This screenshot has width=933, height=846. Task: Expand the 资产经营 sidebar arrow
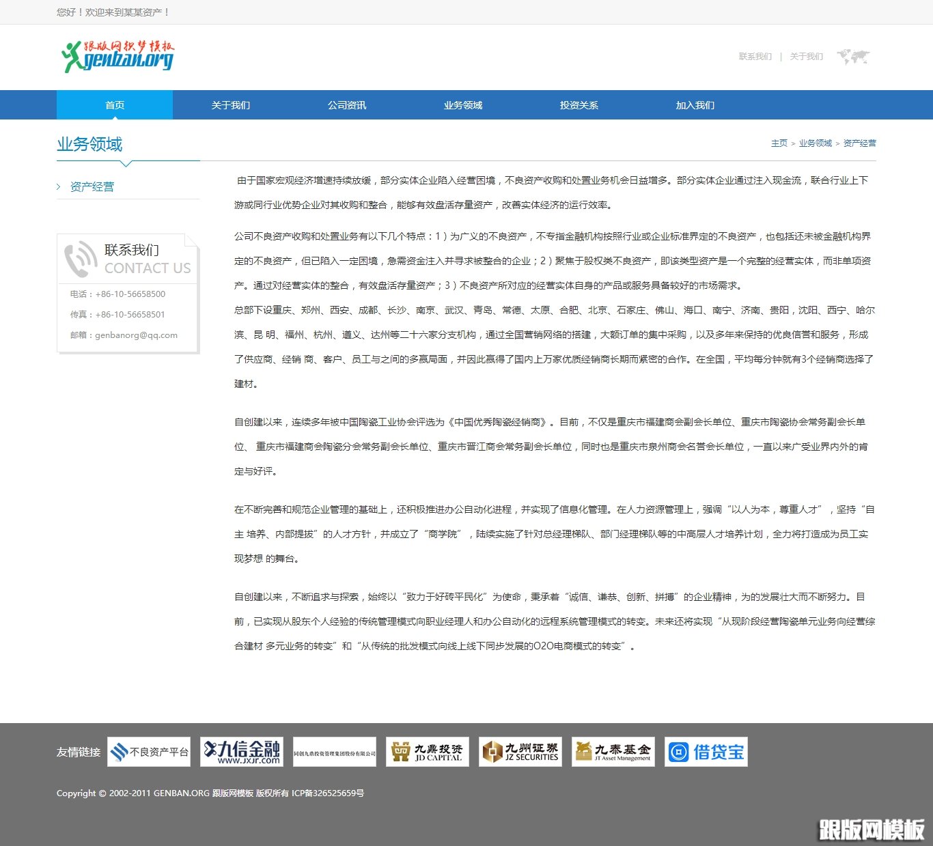point(58,186)
